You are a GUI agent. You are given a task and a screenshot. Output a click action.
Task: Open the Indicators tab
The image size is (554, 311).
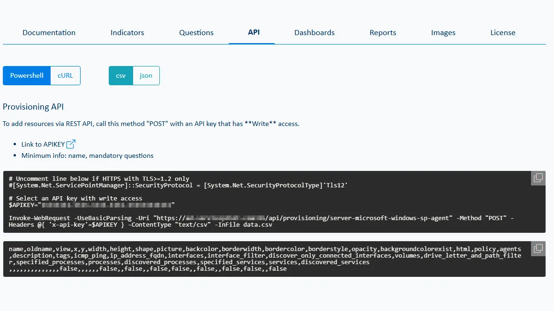coord(127,32)
